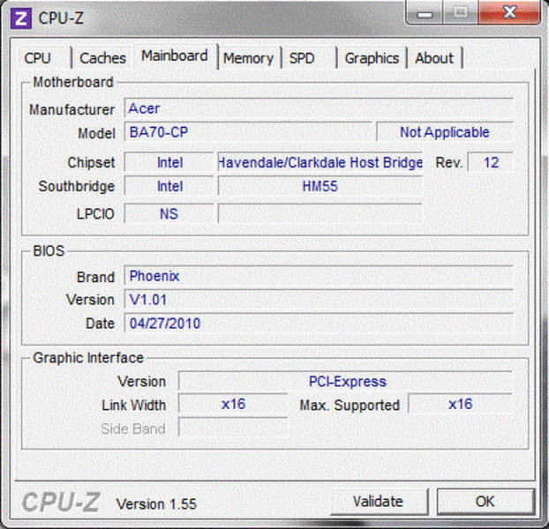Select the Manufacturer field showing Acer
549x529 pixels.
pyautogui.click(x=319, y=108)
